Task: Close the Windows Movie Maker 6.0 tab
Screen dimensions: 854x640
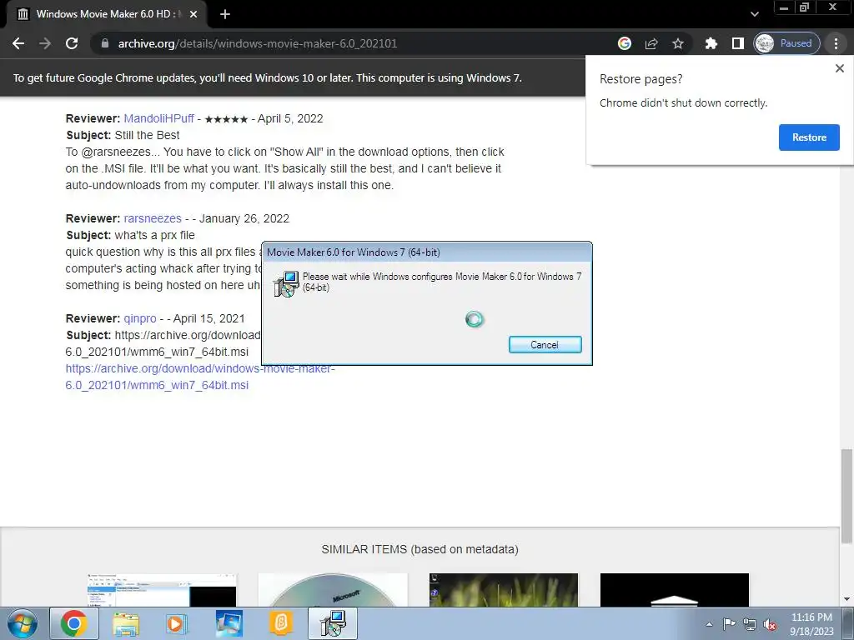Action: 193,14
